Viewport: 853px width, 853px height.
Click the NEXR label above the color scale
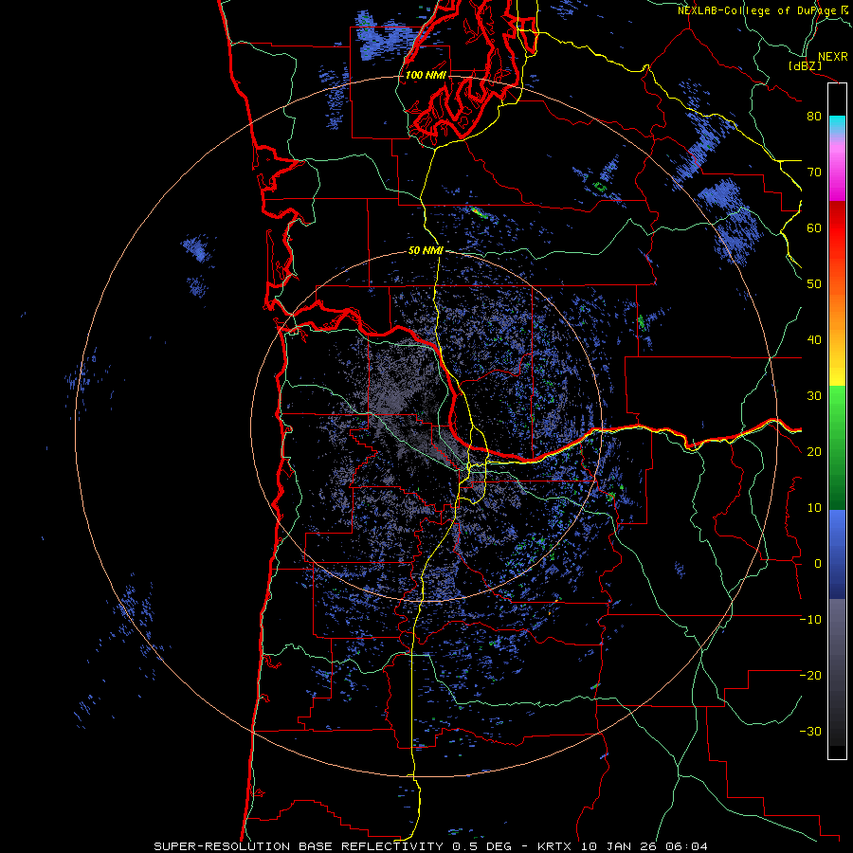tap(832, 57)
